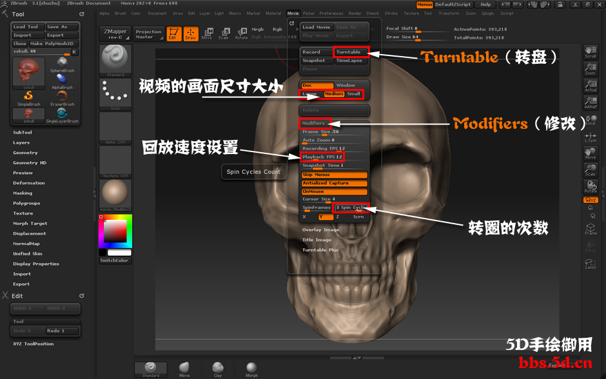Image resolution: width=606 pixels, height=379 pixels.
Task: Toggle OnMouse option
Action: pos(334,191)
